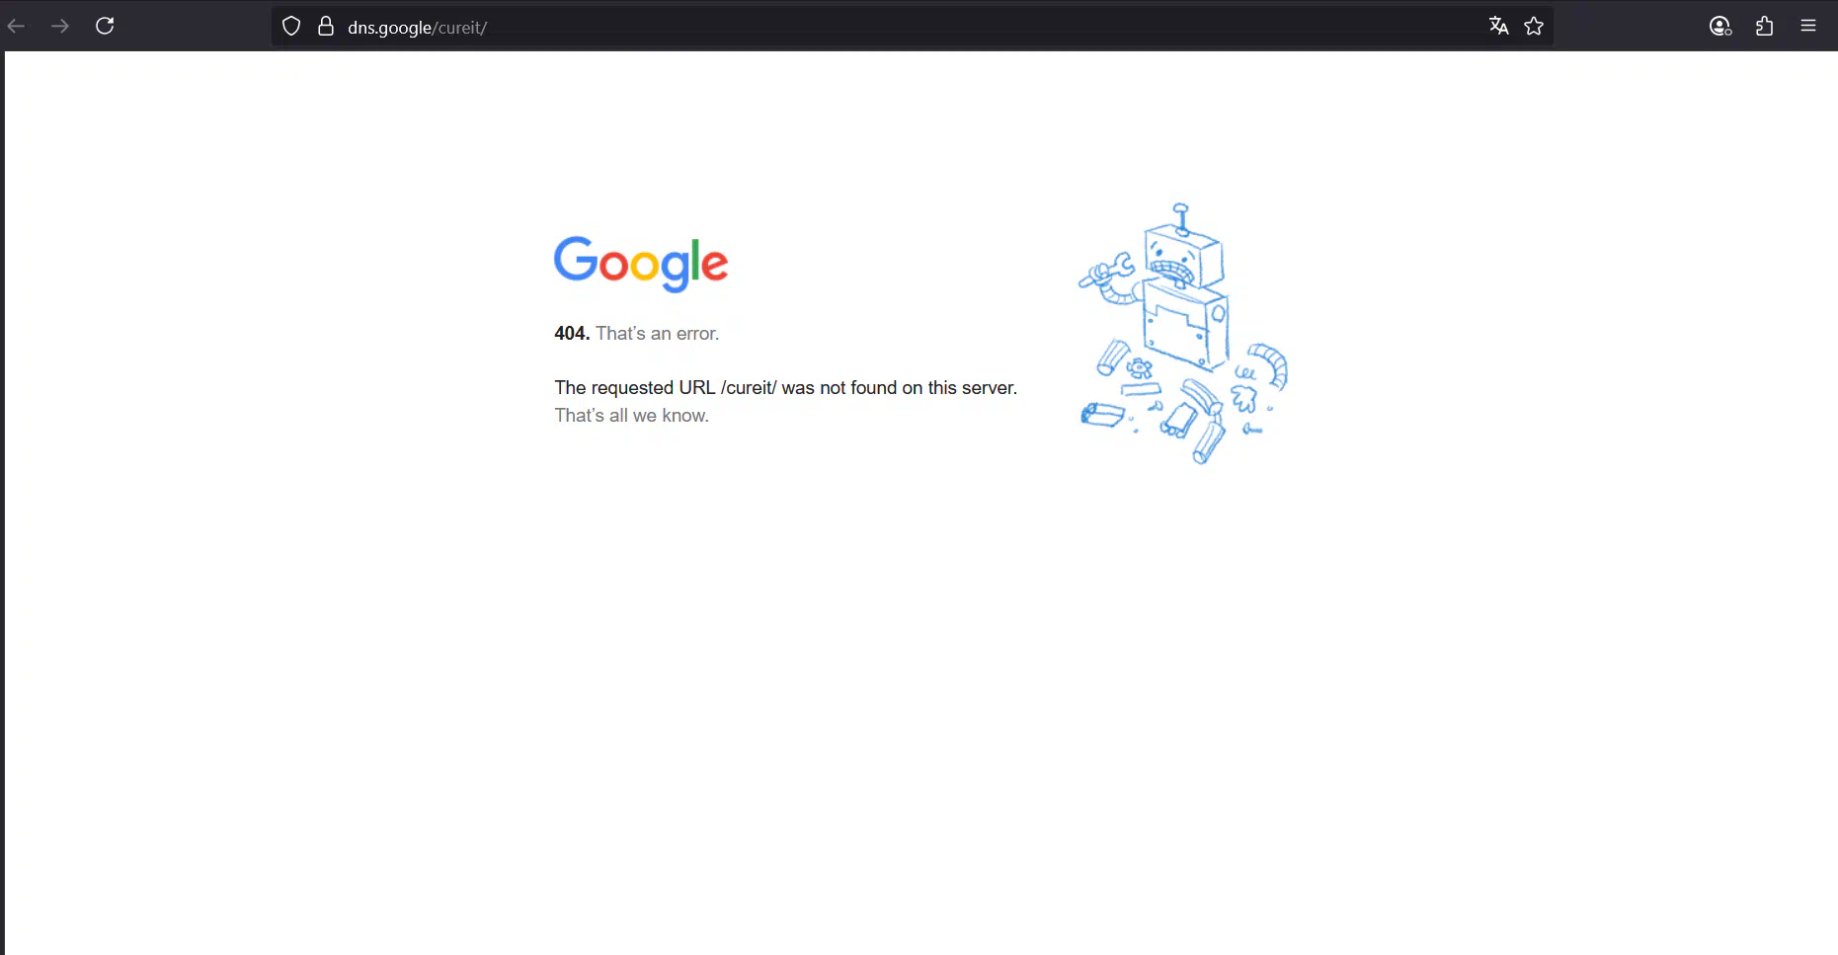Open the tracking protection shield panel
Image resolution: width=1838 pixels, height=955 pixels.
tap(291, 27)
